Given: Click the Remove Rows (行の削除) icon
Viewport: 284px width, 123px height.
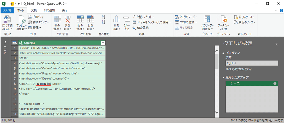Looking at the screenshot, I should coord(91,19).
